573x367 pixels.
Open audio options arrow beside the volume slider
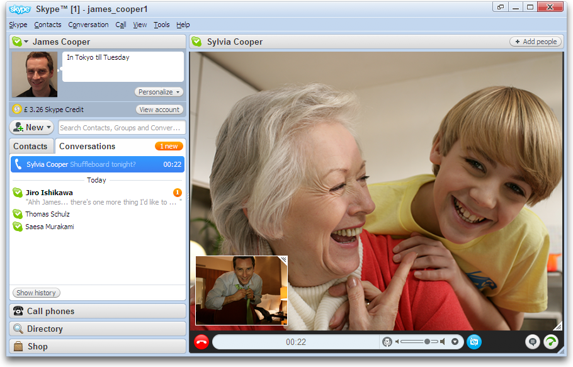point(455,342)
